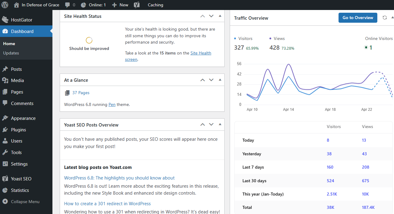Toggle Visitors series in chart legend
Screen dimensions: 394x214
point(243,38)
